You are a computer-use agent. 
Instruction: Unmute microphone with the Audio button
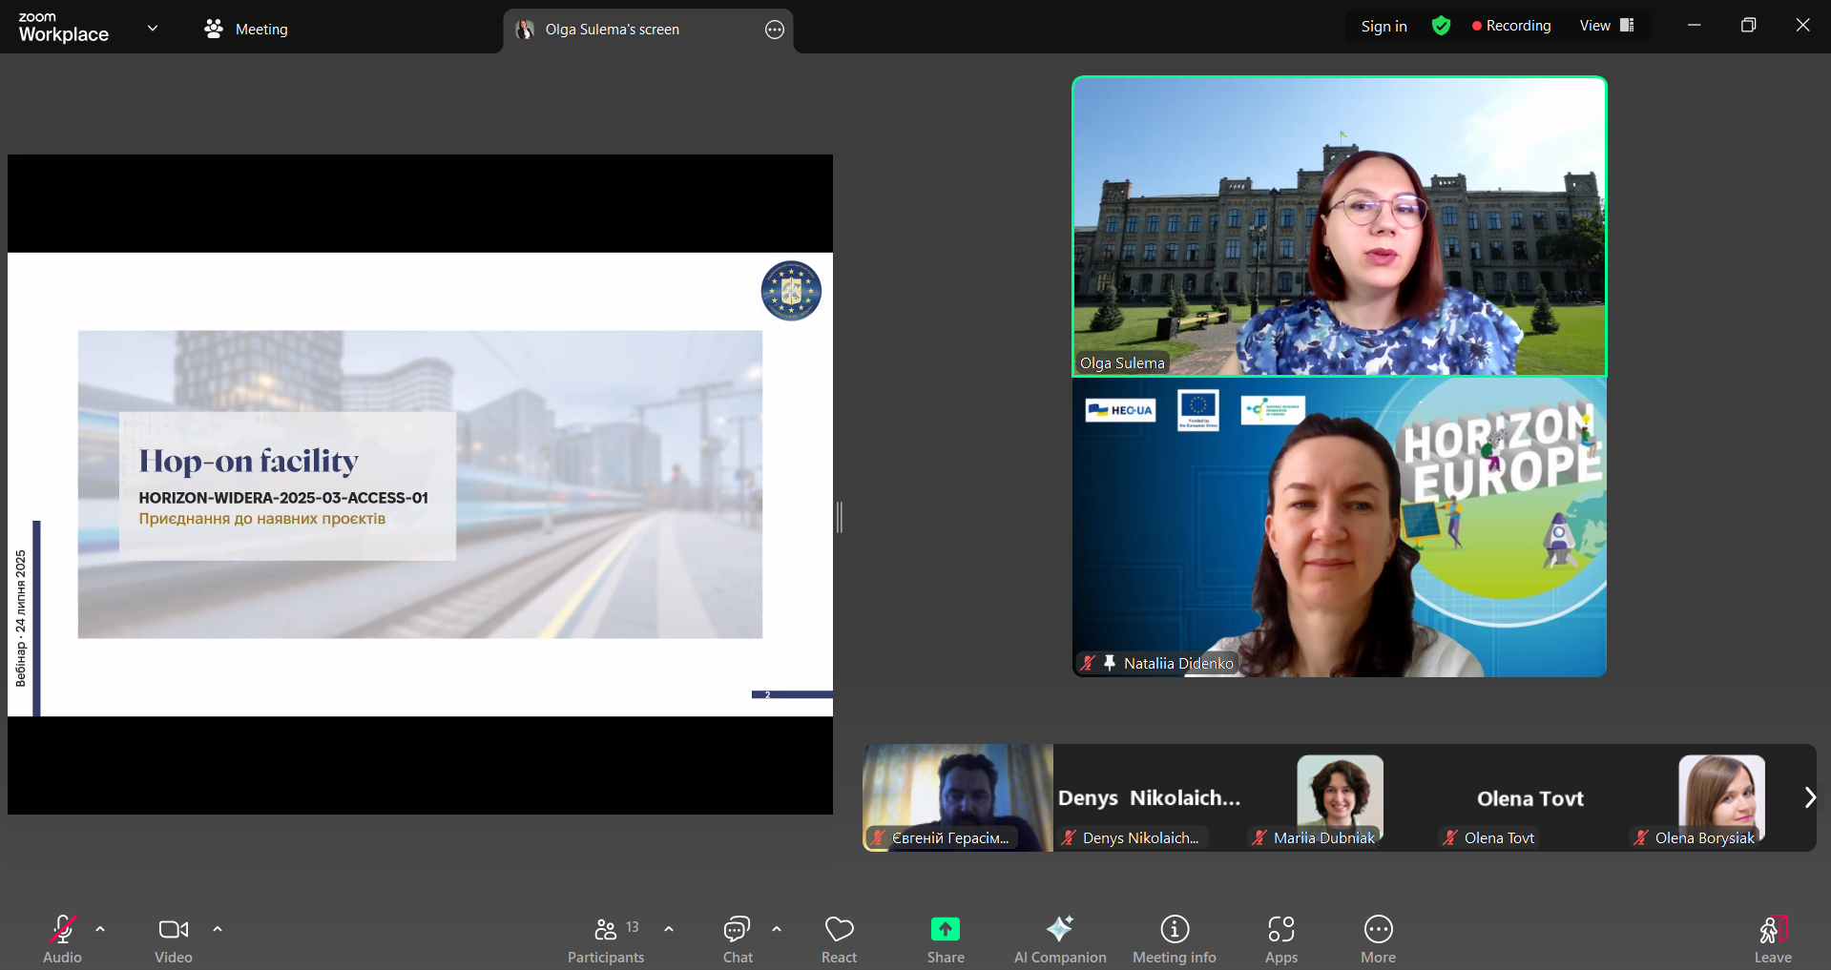[63, 939]
